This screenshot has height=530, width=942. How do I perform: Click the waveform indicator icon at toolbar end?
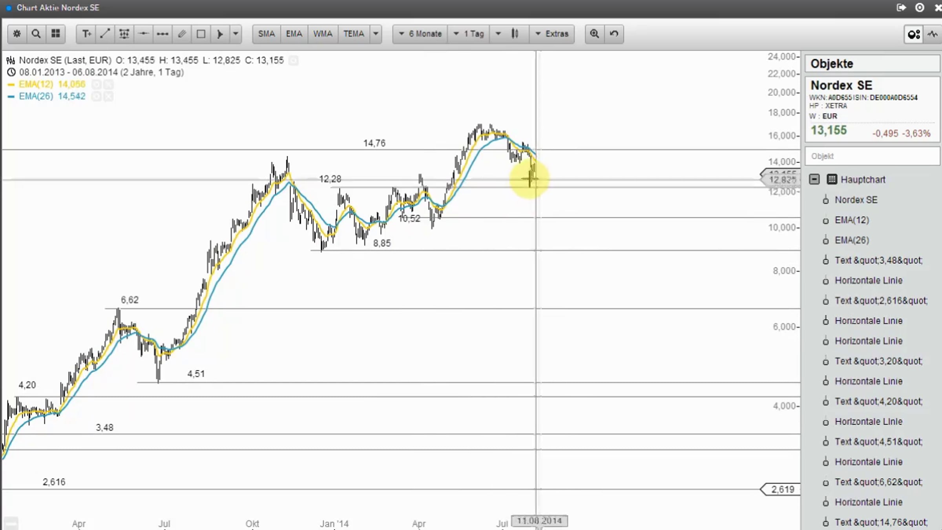(933, 34)
